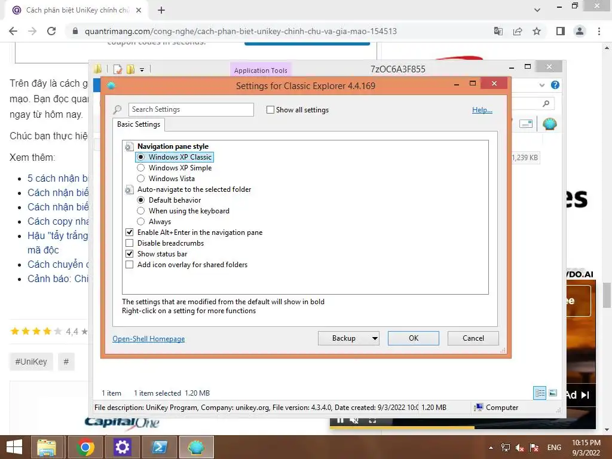Click Auto-navigate to the selected folder heading

pyautogui.click(x=194, y=189)
